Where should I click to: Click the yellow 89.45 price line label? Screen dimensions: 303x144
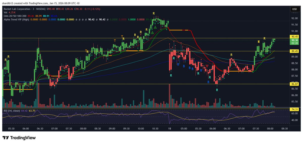[294, 51]
